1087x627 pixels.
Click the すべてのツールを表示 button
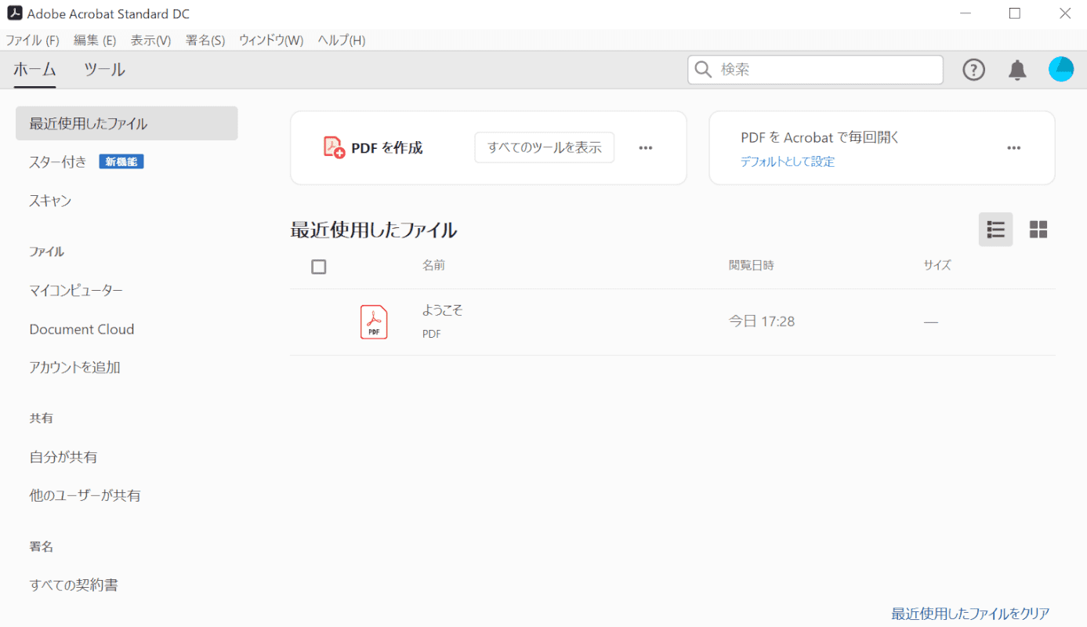tap(545, 147)
